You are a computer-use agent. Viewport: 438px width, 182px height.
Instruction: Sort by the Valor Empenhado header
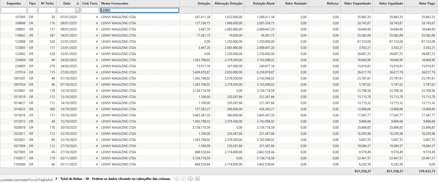click(x=357, y=3)
